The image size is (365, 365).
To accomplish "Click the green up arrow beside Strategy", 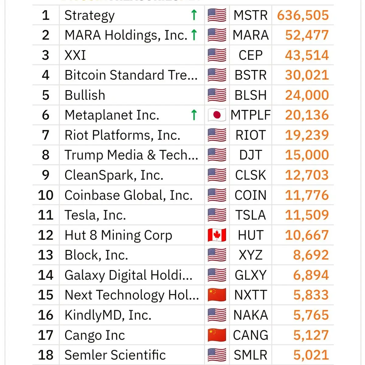I will 194,15.
